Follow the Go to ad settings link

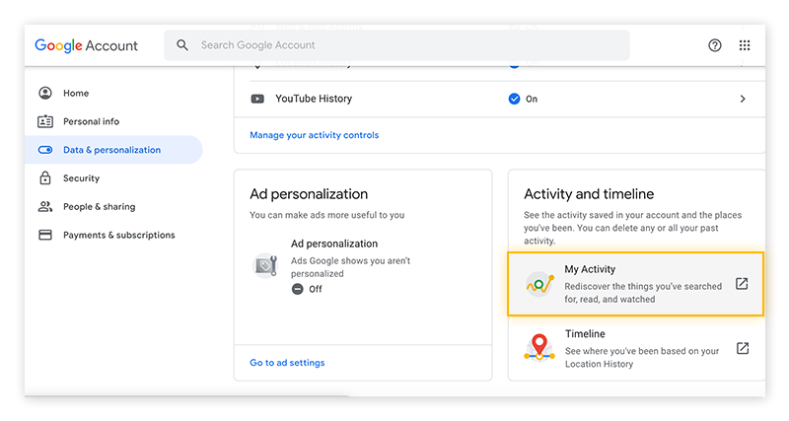coord(287,363)
